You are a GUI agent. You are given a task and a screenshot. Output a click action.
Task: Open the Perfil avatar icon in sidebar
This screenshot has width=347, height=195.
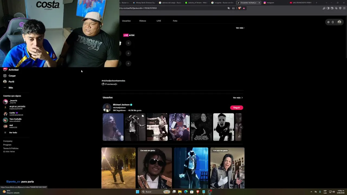click(5, 82)
